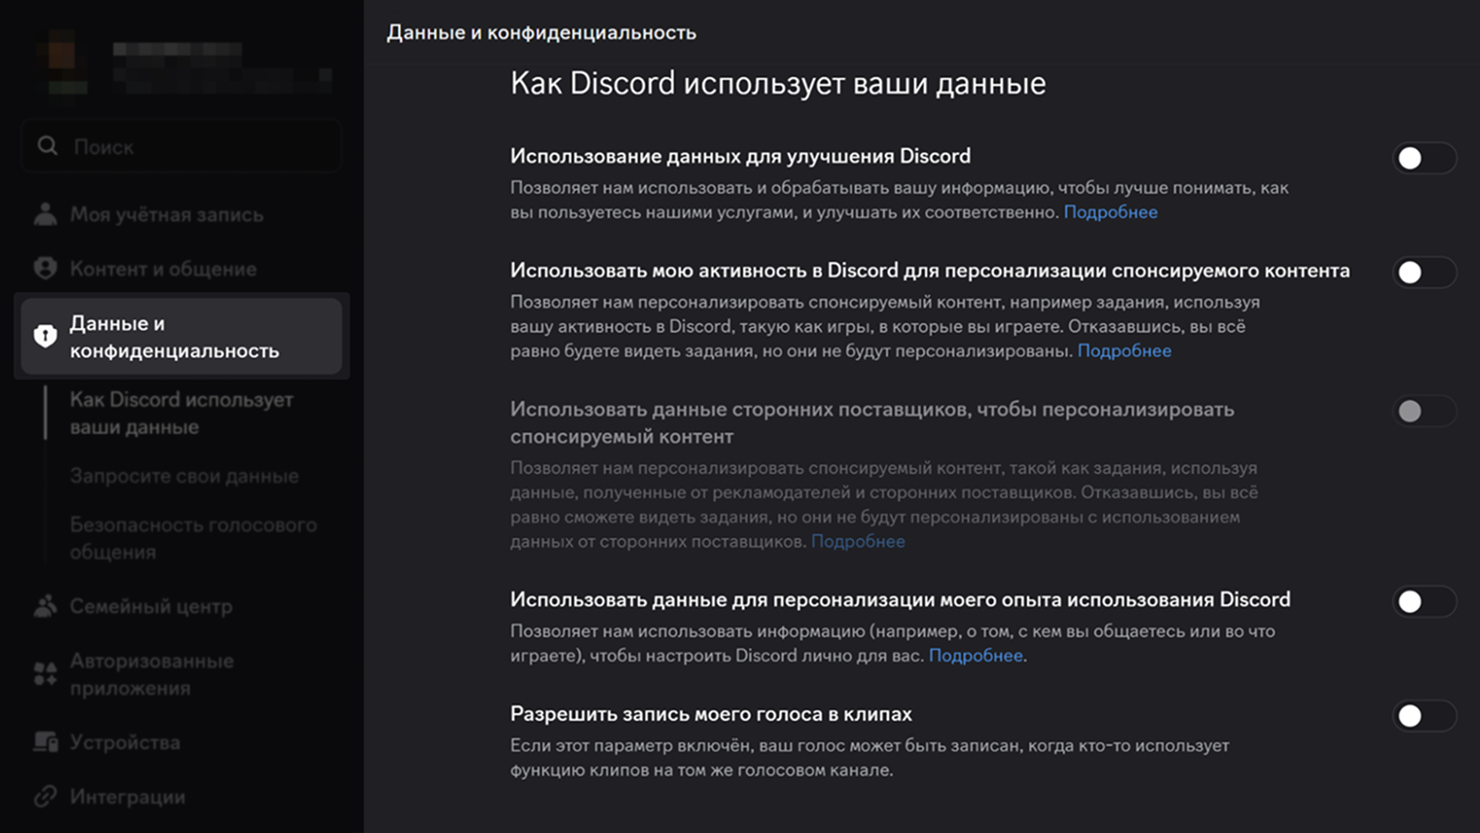Click the Устройства icon

(45, 742)
